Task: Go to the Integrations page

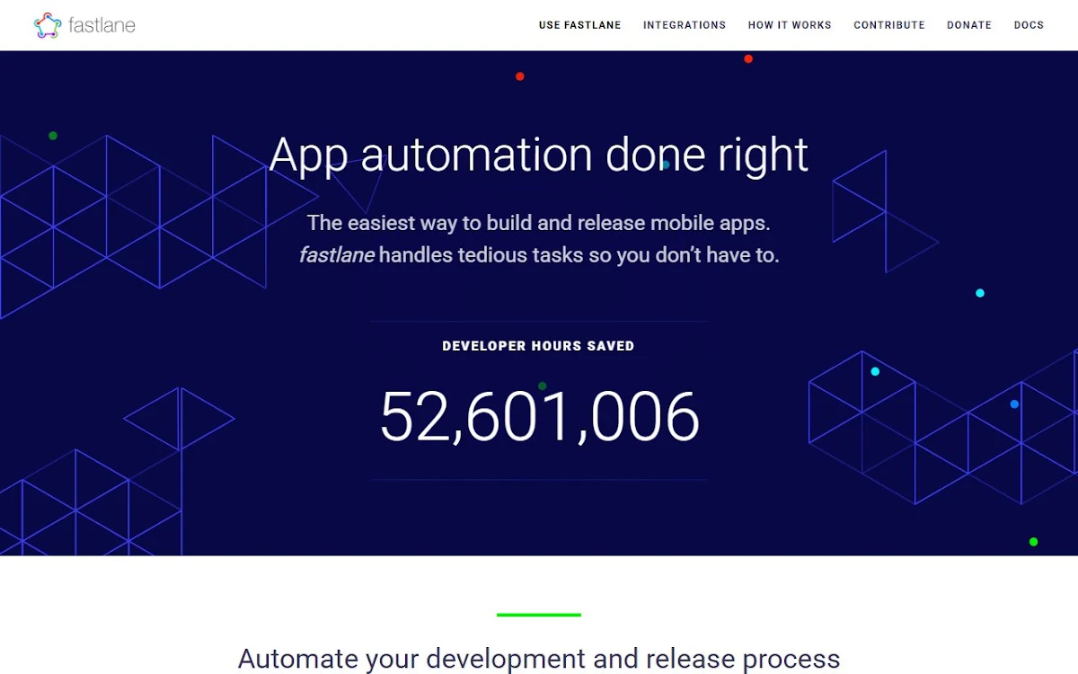Action: pyautogui.click(x=685, y=25)
